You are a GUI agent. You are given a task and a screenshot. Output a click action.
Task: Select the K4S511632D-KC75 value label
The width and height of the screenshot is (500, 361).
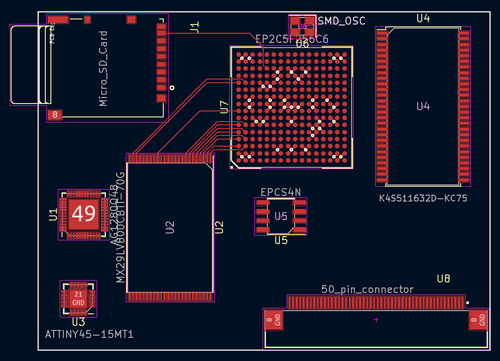[423, 198]
